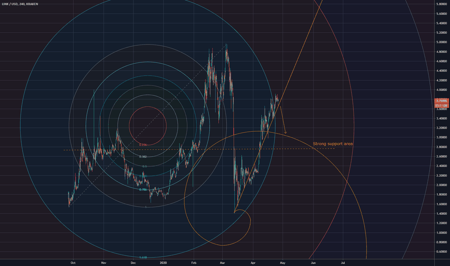Click the 1.618 Fibonacci circle label at the chart bottom
This screenshot has height=266, width=450.
pyautogui.click(x=143, y=258)
